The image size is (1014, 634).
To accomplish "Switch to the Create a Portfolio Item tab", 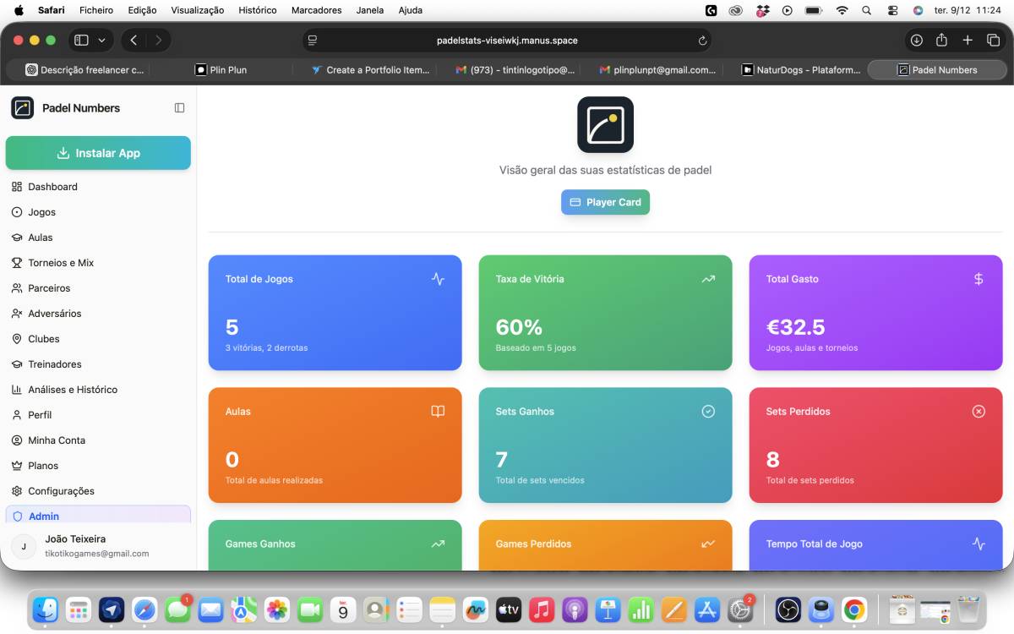I will [x=371, y=70].
